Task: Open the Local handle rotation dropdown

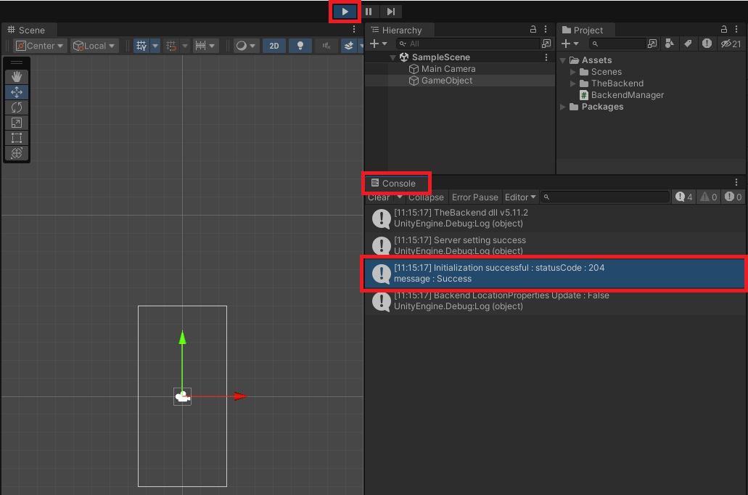Action: click(x=94, y=46)
